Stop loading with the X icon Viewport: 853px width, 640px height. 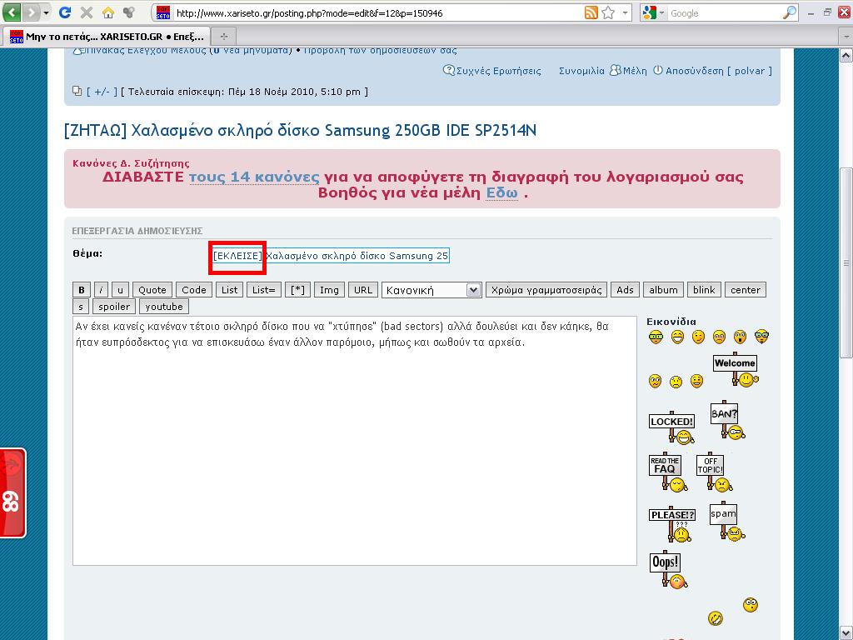(x=87, y=12)
